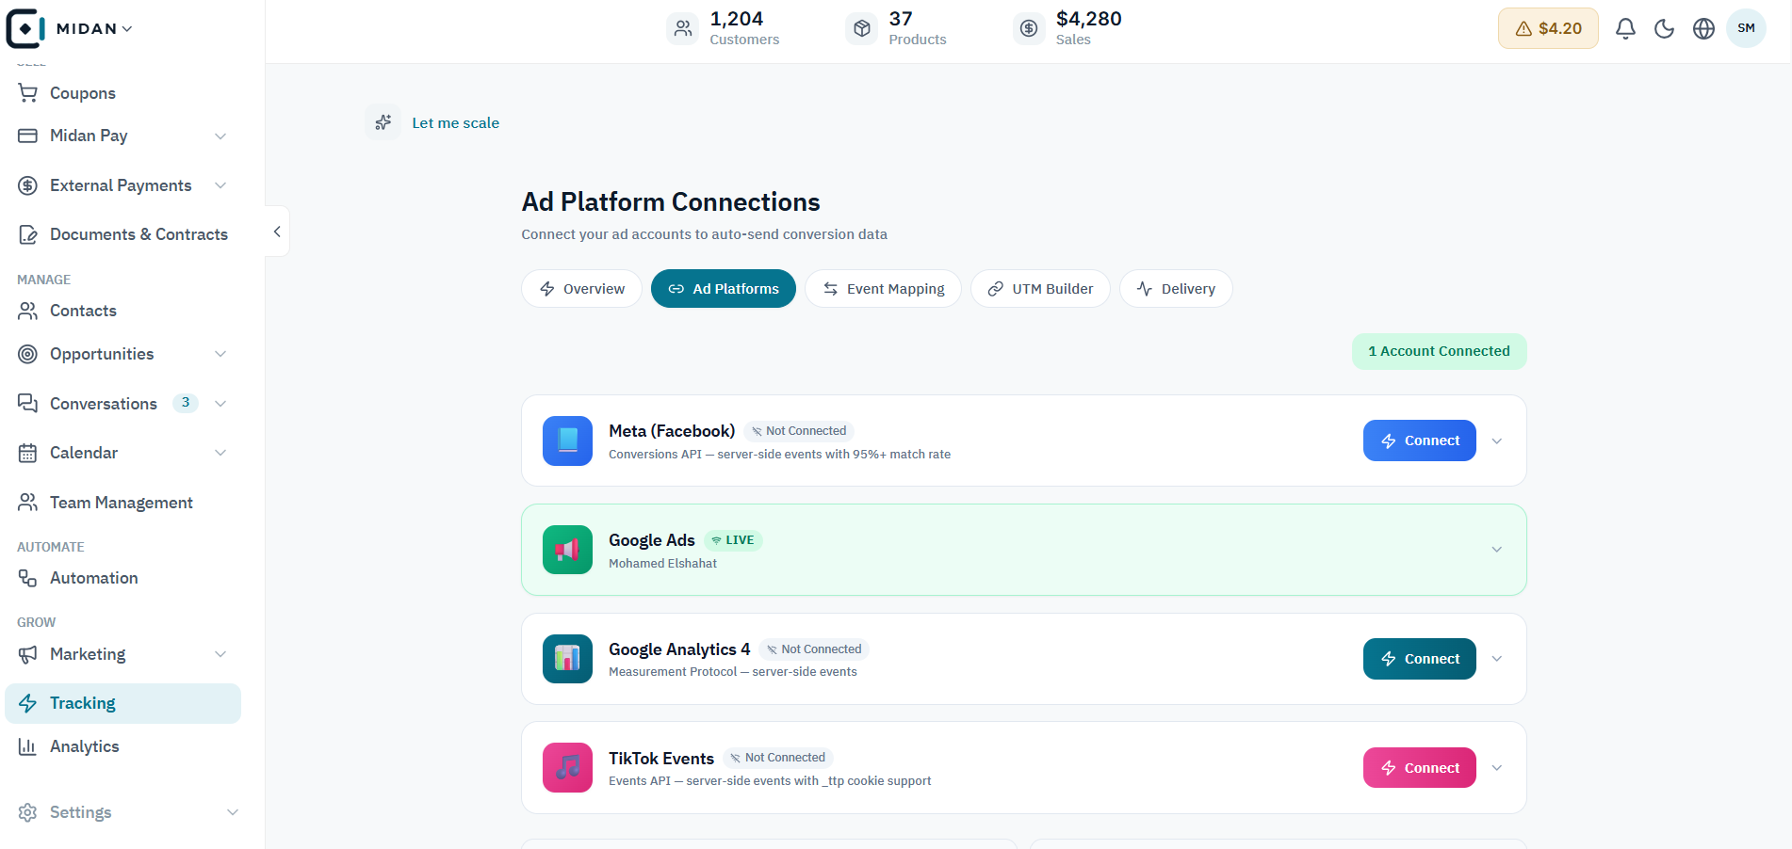Click the Google Analytics 4 chart icon
The height and width of the screenshot is (849, 1792).
(x=567, y=659)
